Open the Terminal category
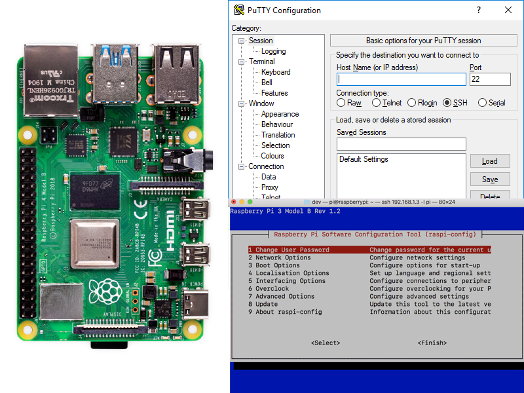 pos(261,62)
